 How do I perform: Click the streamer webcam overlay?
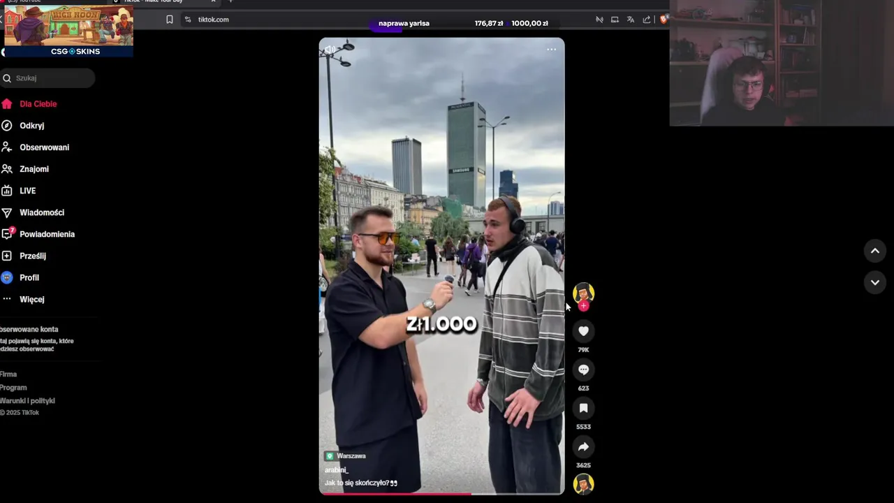tap(782, 63)
